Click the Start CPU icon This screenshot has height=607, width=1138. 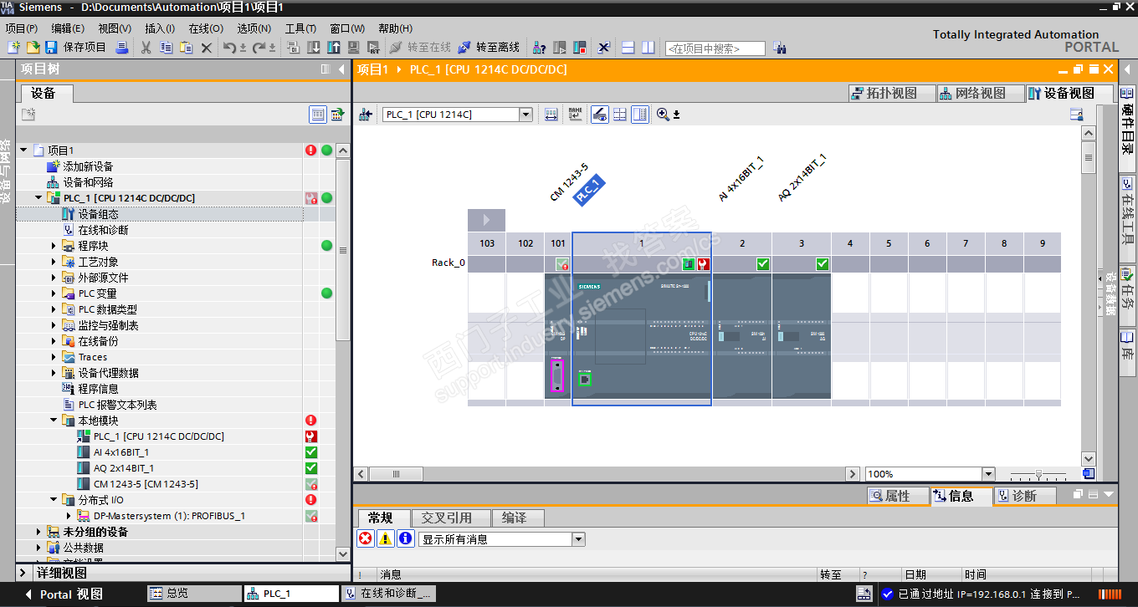[x=560, y=48]
